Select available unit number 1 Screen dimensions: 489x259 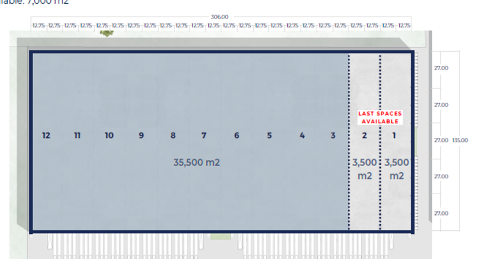(x=394, y=136)
